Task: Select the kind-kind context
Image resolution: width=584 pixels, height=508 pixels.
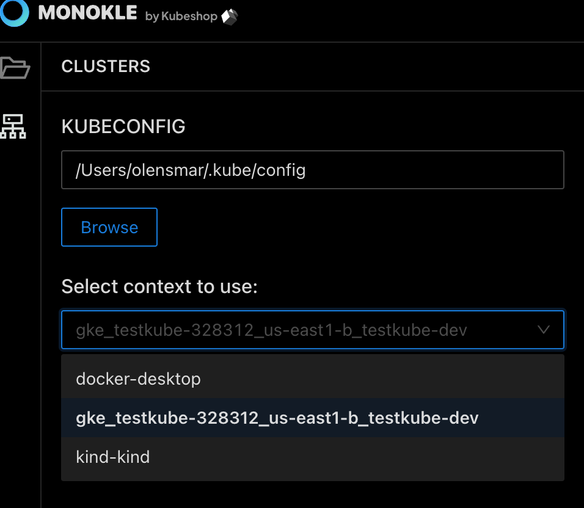Action: 313,457
